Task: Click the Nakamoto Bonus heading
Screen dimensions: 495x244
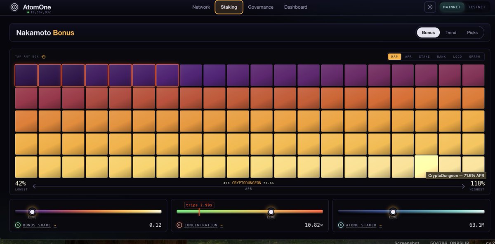Action: click(x=45, y=33)
